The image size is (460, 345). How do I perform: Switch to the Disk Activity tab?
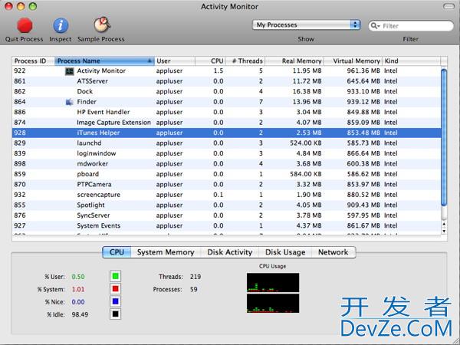[230, 252]
